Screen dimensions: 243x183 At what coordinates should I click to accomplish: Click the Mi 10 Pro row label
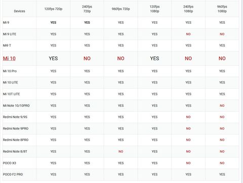(x=10, y=71)
